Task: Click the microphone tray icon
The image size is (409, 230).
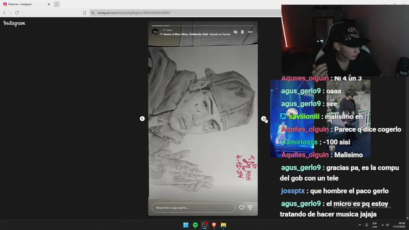Action: click(x=367, y=225)
